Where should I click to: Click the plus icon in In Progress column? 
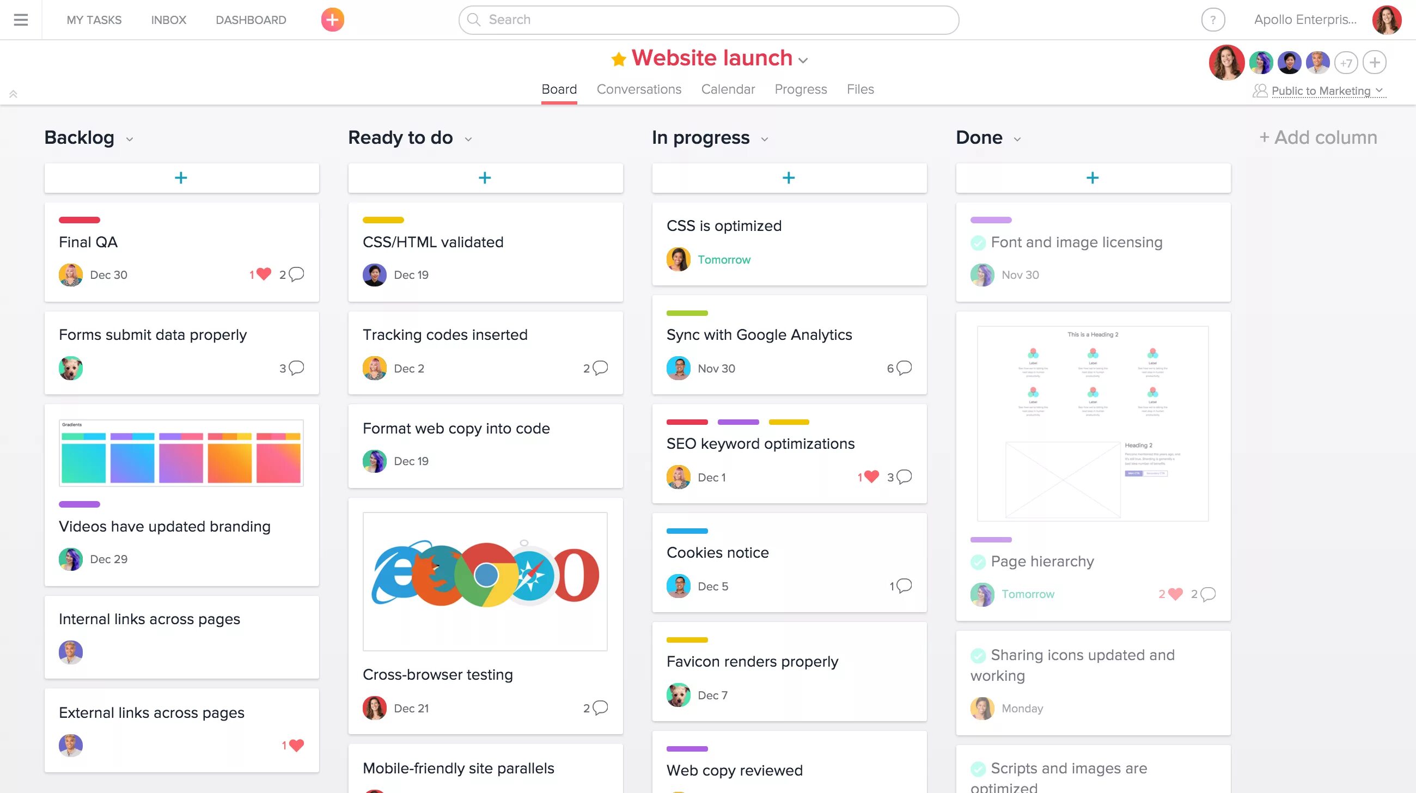click(x=788, y=177)
